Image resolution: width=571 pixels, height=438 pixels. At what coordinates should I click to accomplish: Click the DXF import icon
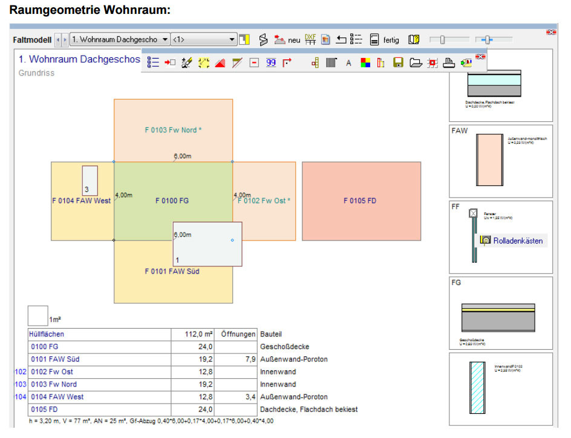(x=310, y=39)
